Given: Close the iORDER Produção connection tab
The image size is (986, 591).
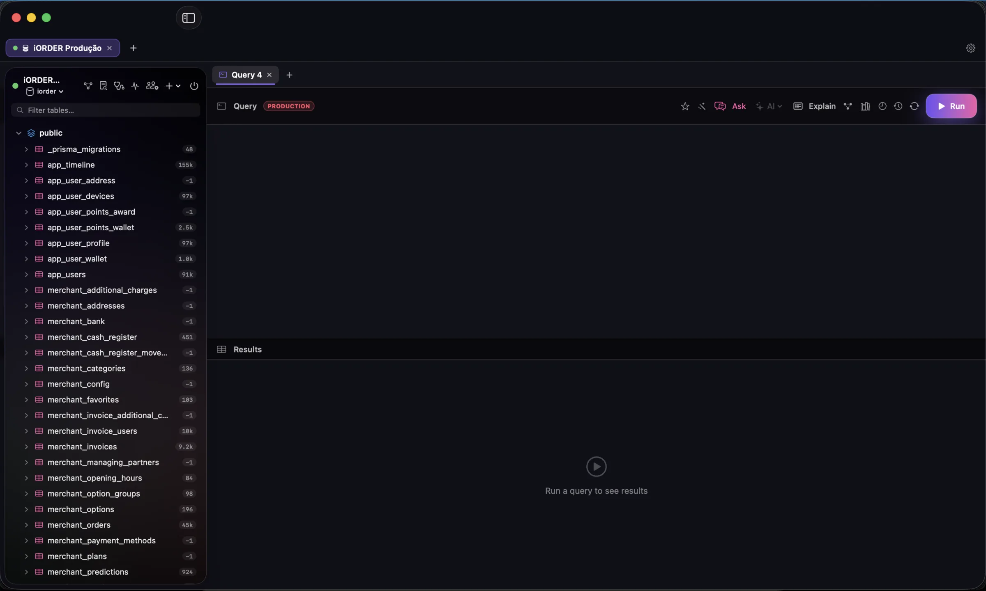Looking at the screenshot, I should pos(110,48).
